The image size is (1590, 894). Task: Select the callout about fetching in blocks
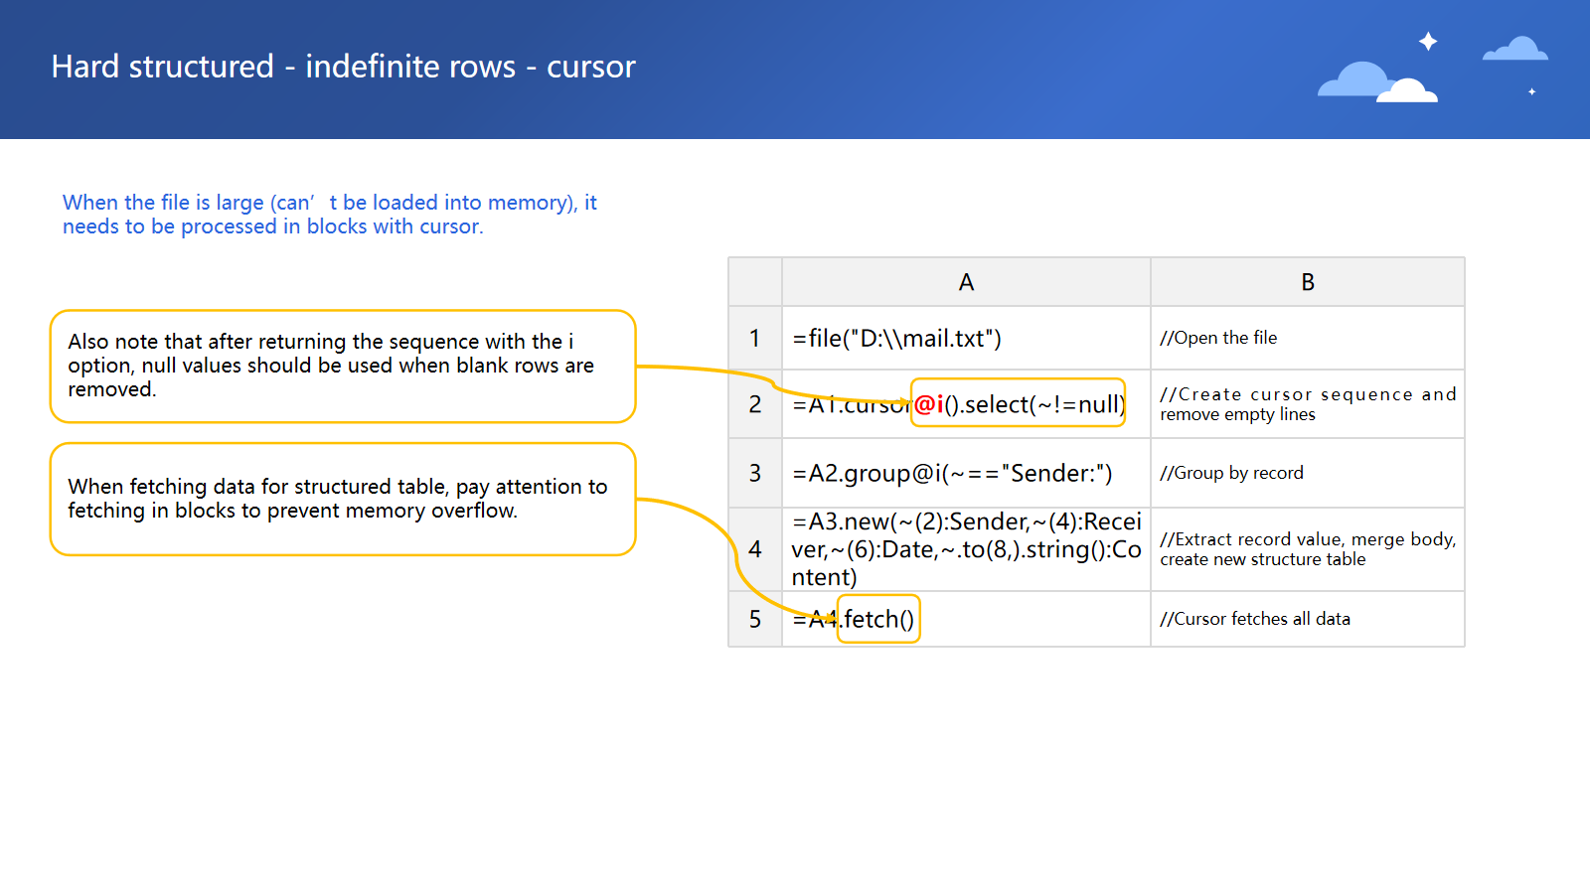pyautogui.click(x=342, y=499)
